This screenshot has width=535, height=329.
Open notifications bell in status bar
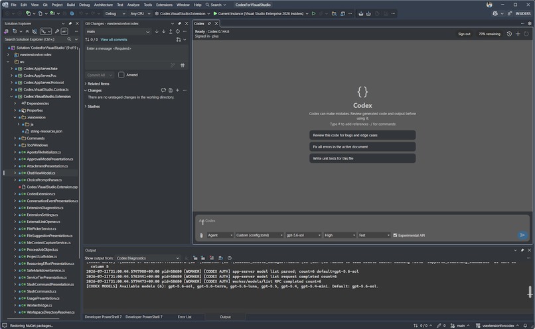click(x=526, y=326)
